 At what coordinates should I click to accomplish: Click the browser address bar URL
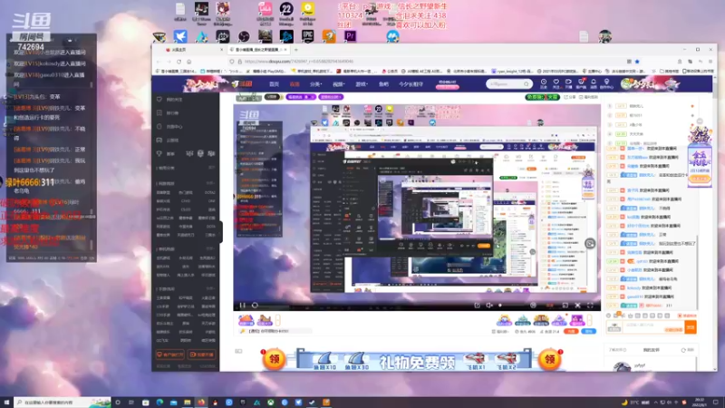(x=300, y=62)
